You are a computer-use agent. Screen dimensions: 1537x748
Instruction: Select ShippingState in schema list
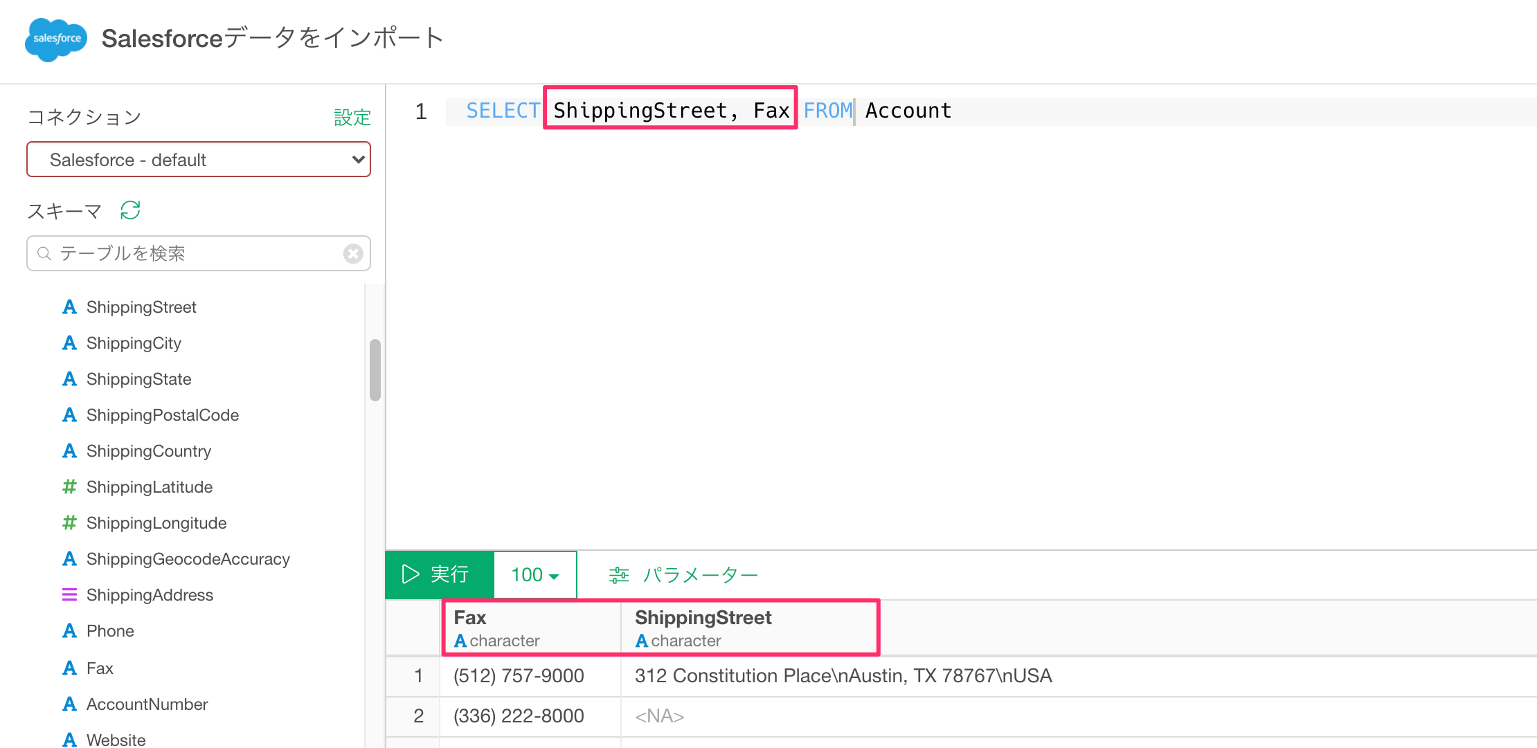click(138, 379)
